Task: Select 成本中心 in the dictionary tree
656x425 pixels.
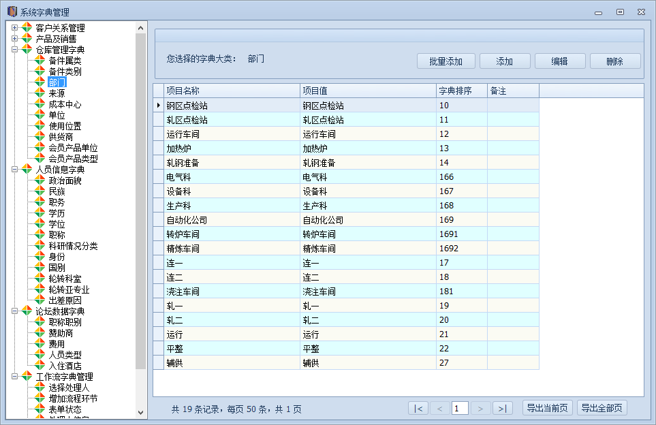Action: click(x=65, y=104)
